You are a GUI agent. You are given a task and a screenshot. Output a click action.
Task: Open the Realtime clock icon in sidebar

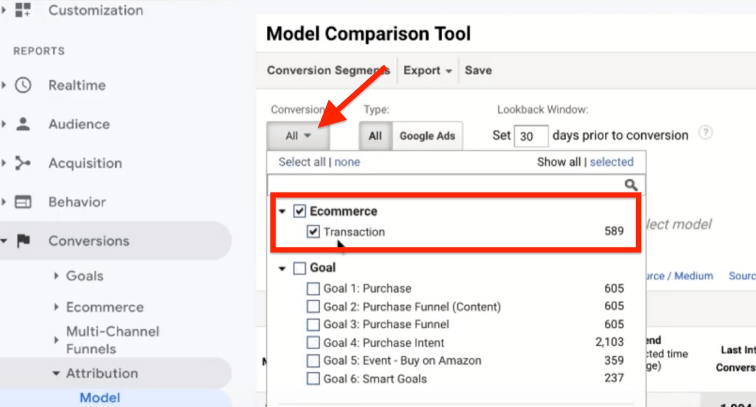[22, 85]
